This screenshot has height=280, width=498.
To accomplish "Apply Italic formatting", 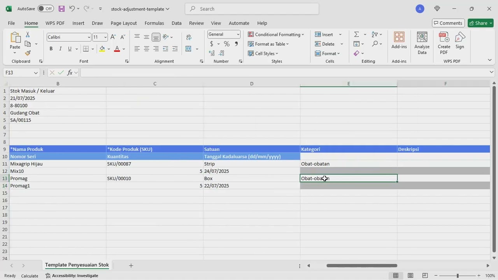I will click(60, 49).
